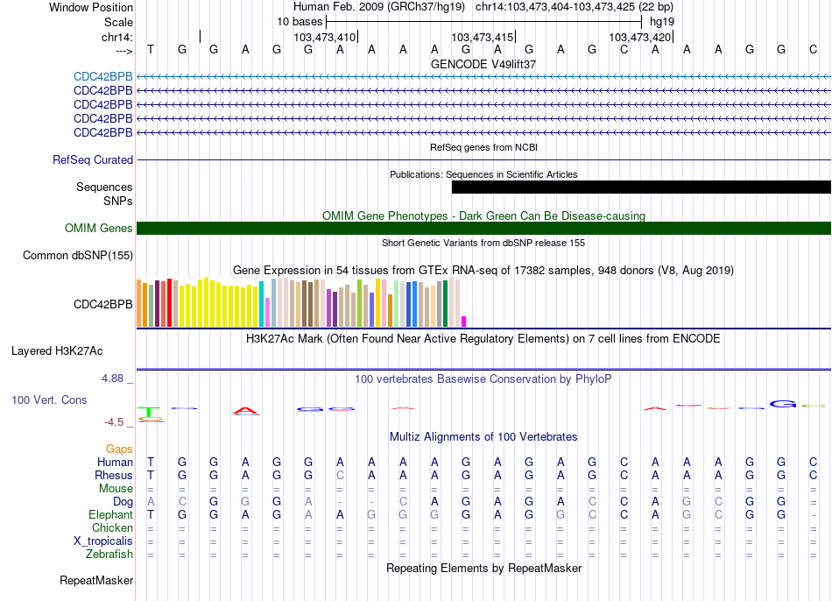Viewport: 832px width, 601px height.
Task: Click the 'Common dbSNP(155)' label
Action: (78, 255)
